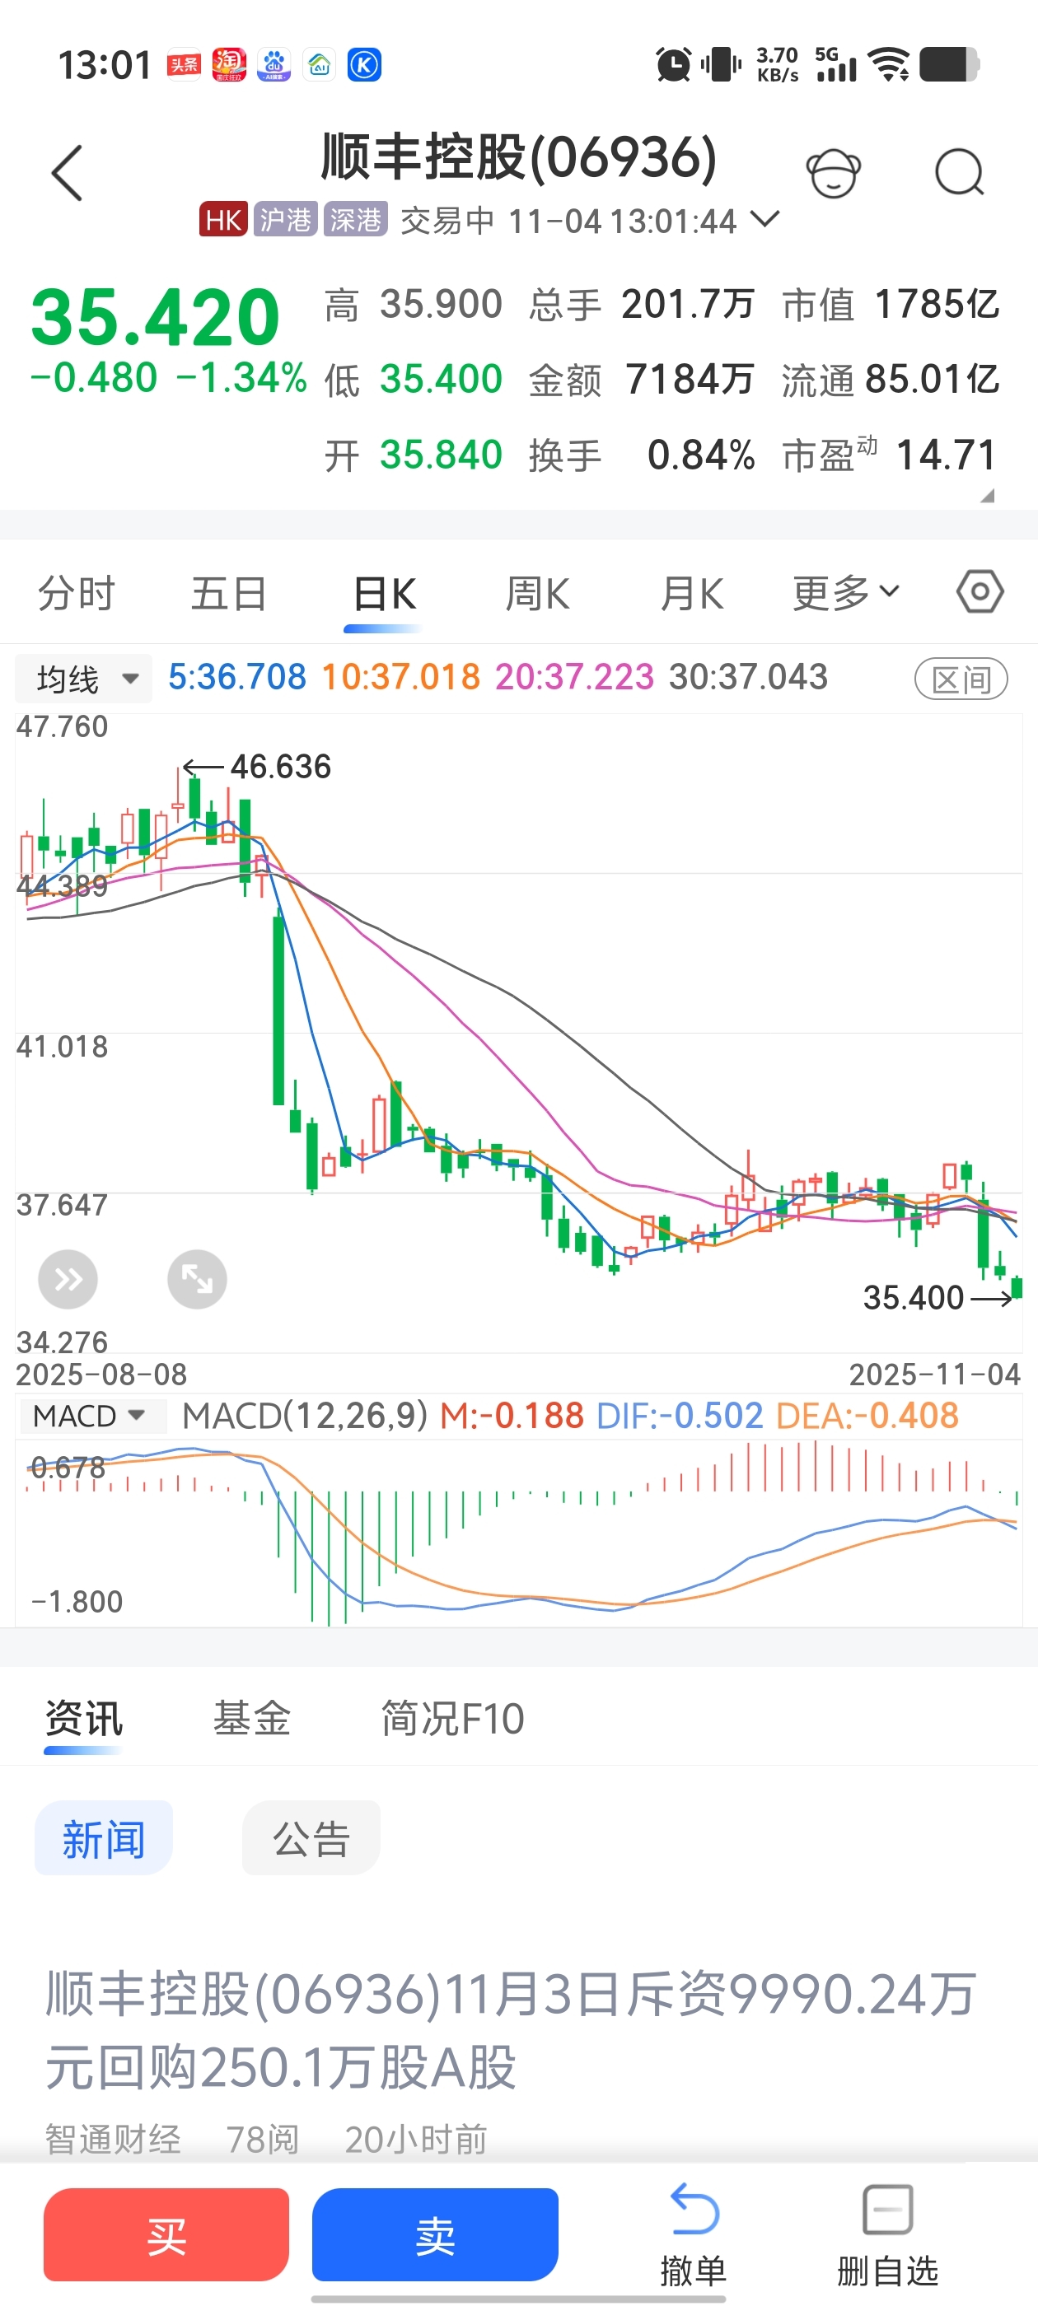Tap the turnover rate 0.84%
The width and height of the screenshot is (1038, 2306).
click(x=701, y=455)
